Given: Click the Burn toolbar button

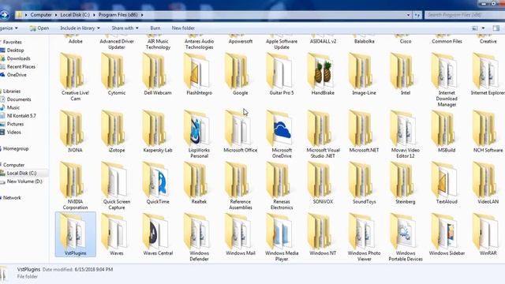Looking at the screenshot, I should [155, 28].
